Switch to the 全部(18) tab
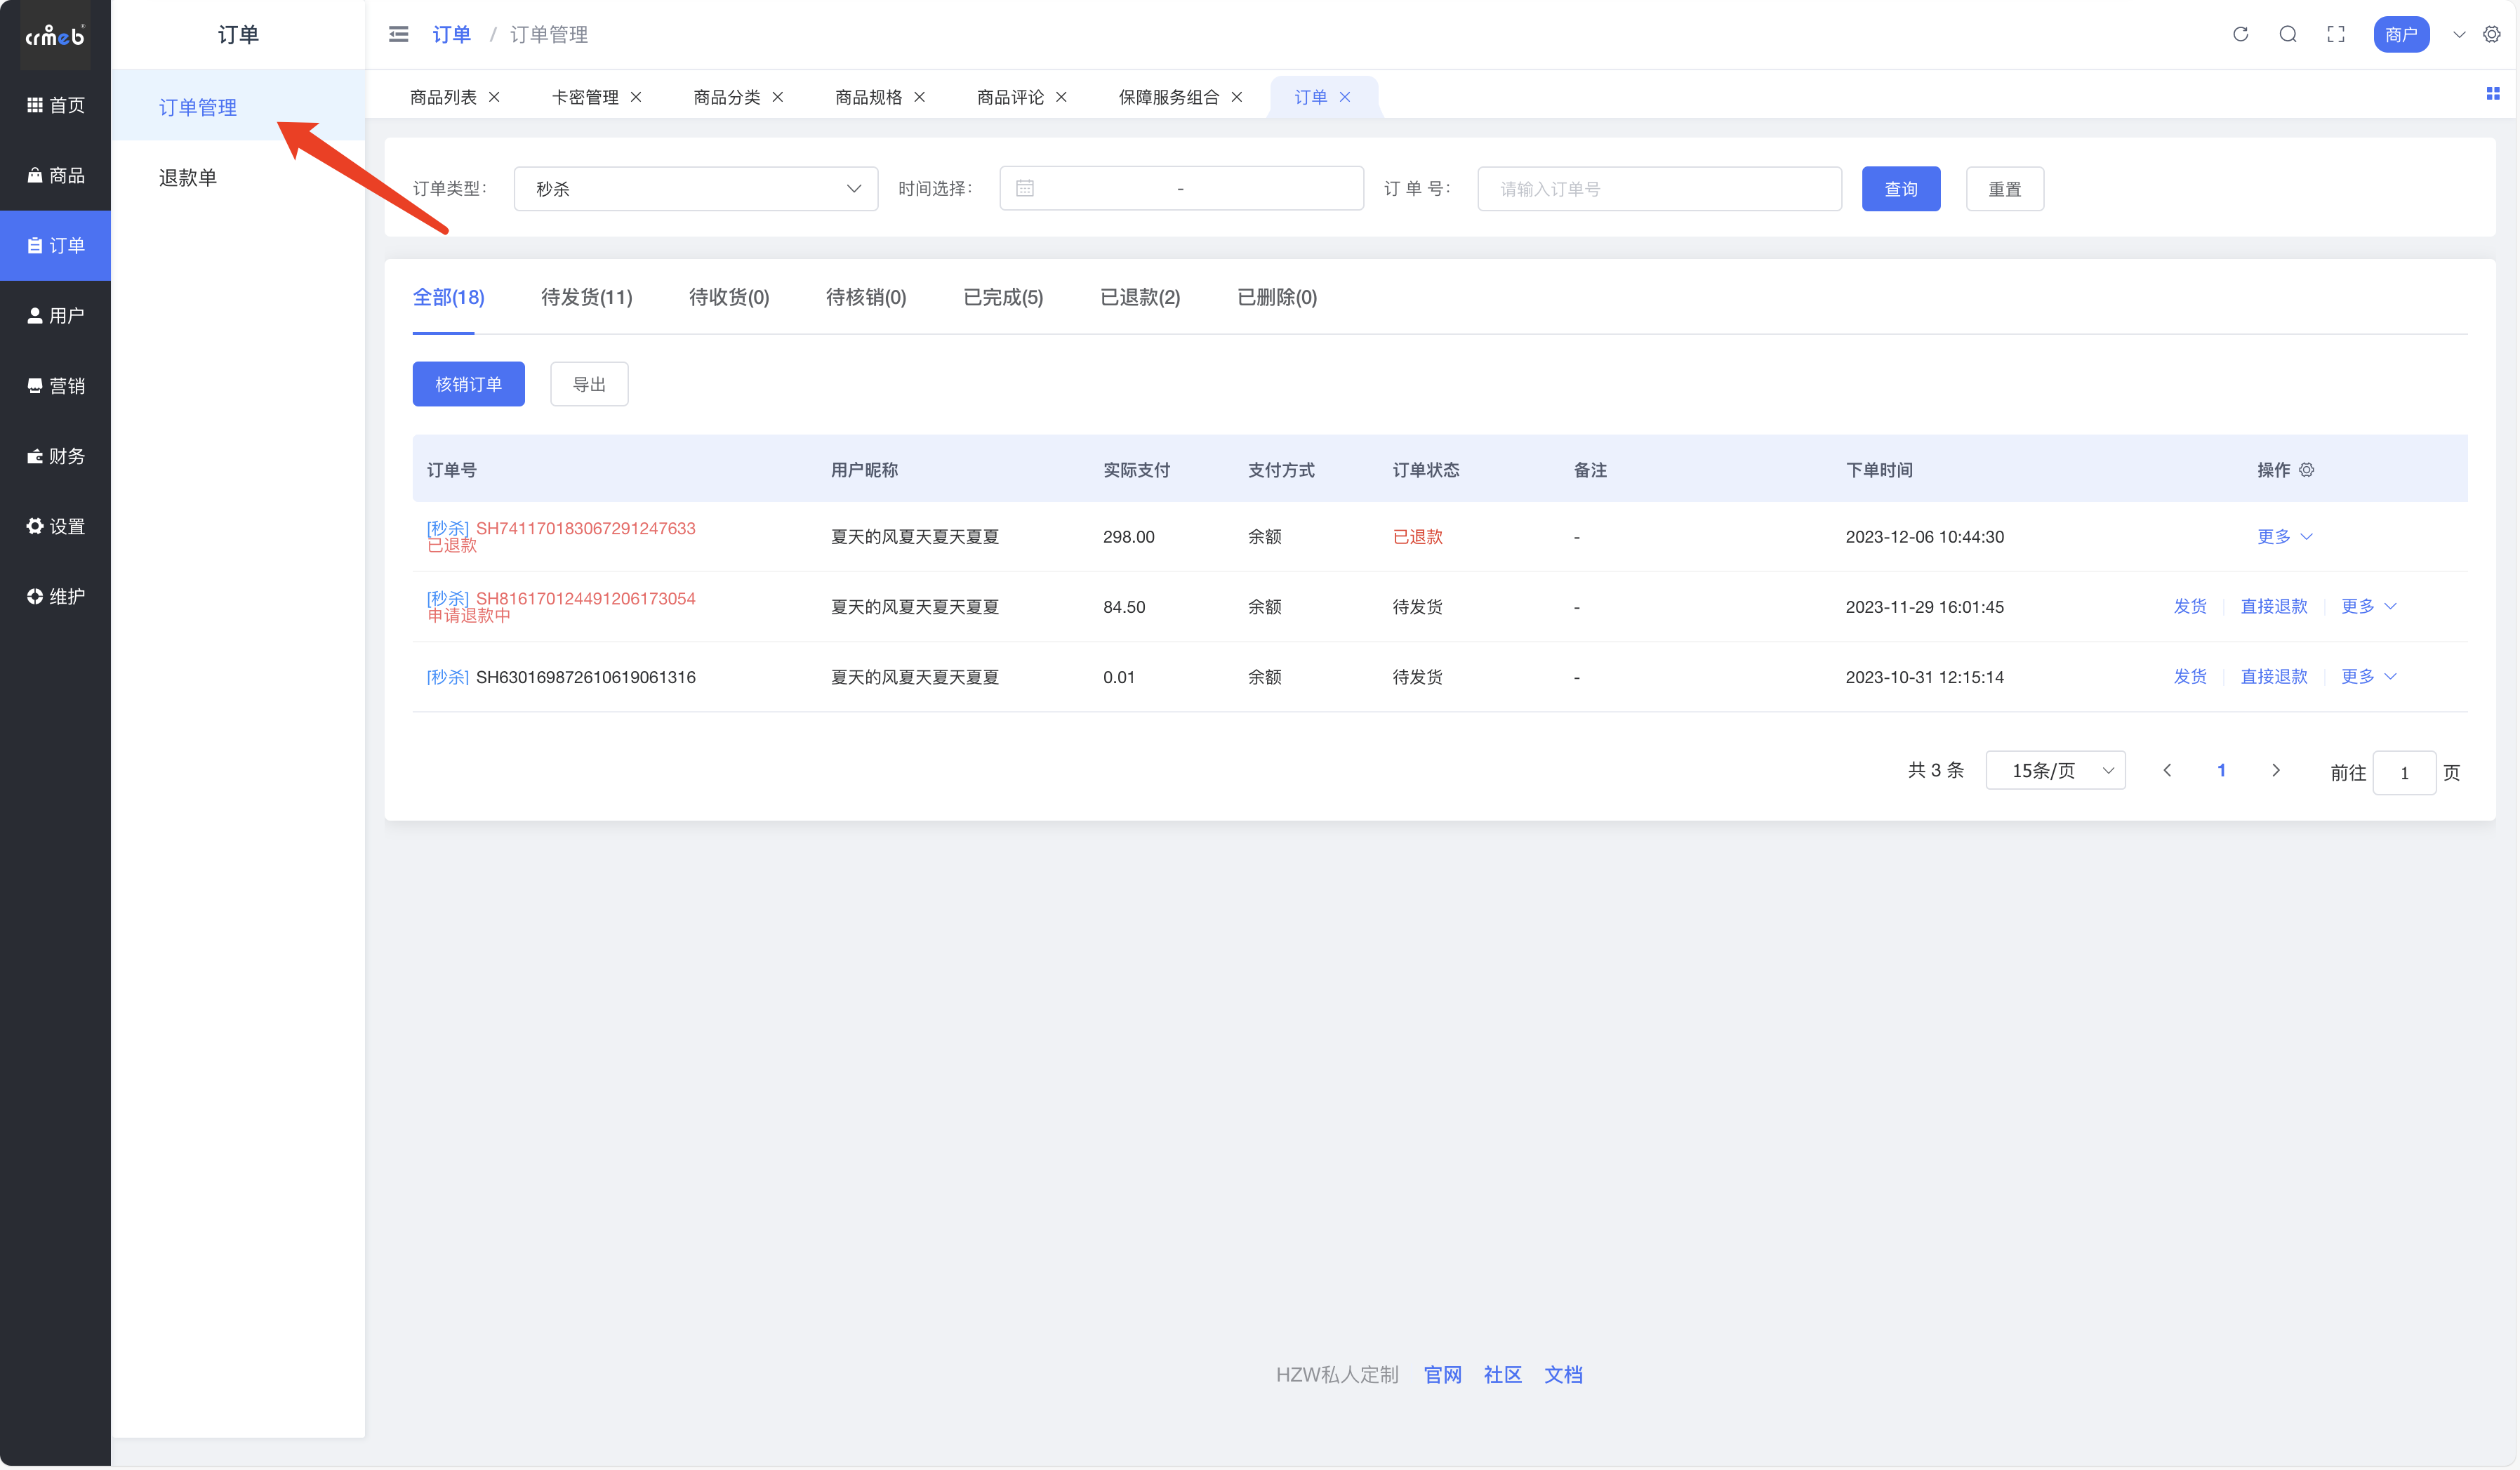Screen dimensions: 2520x1470 tap(448, 297)
